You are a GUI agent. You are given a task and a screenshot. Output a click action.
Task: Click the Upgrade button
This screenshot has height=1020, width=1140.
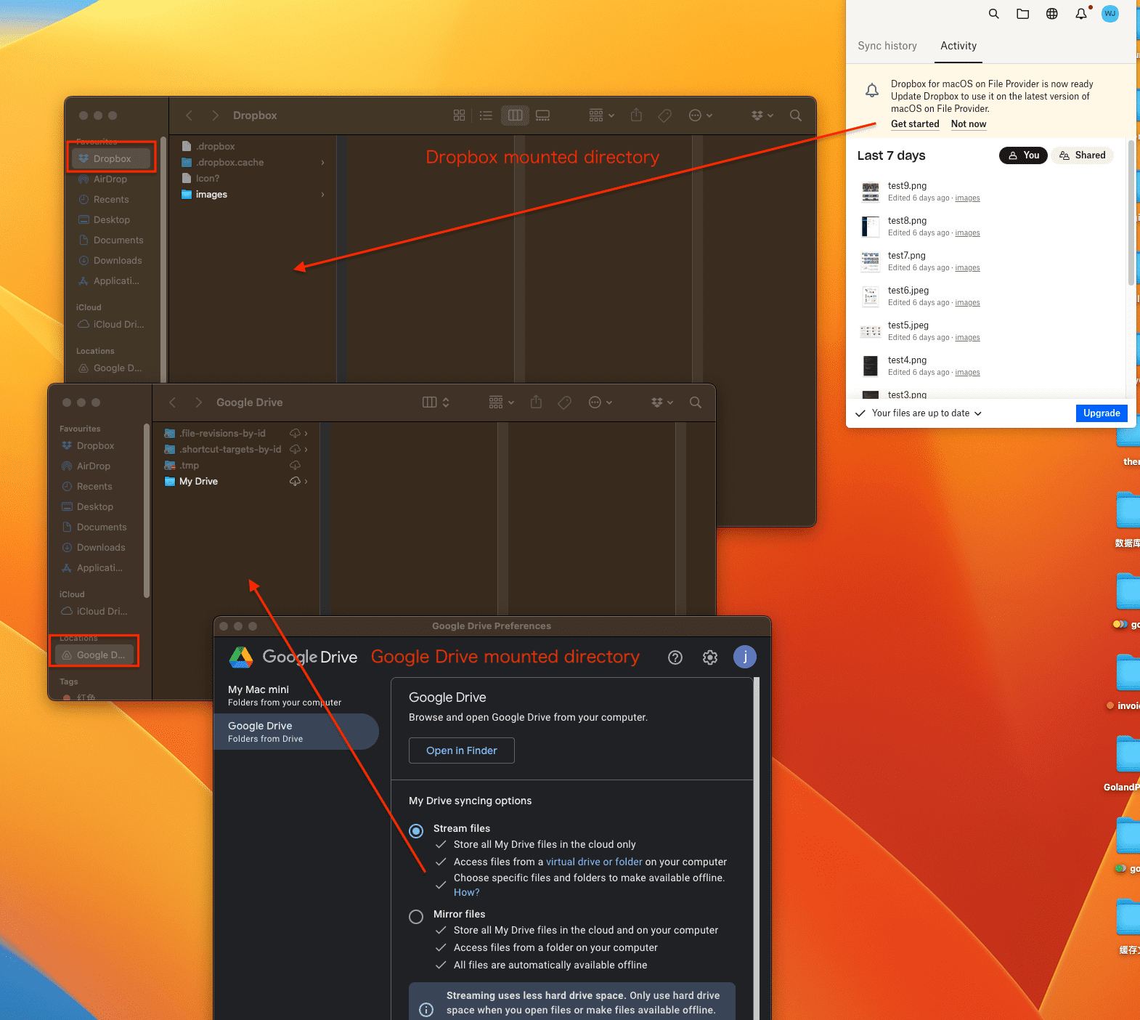(1102, 413)
